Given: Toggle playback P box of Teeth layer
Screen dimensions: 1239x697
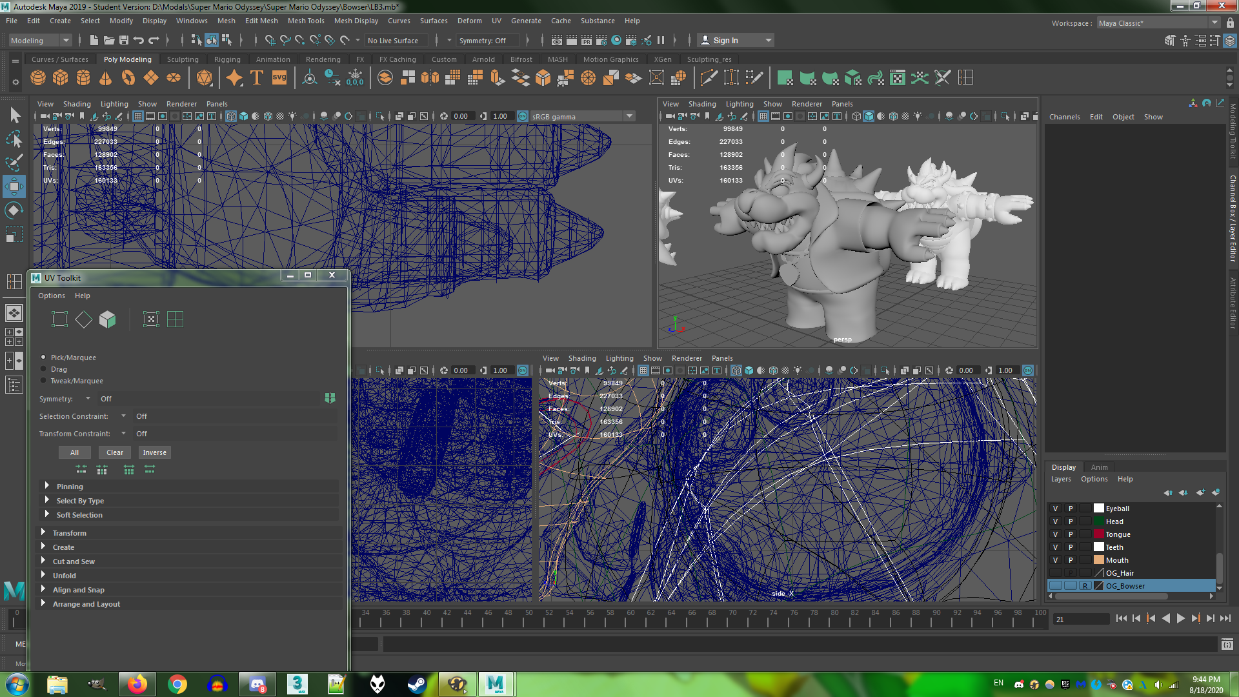Looking at the screenshot, I should coord(1071,547).
